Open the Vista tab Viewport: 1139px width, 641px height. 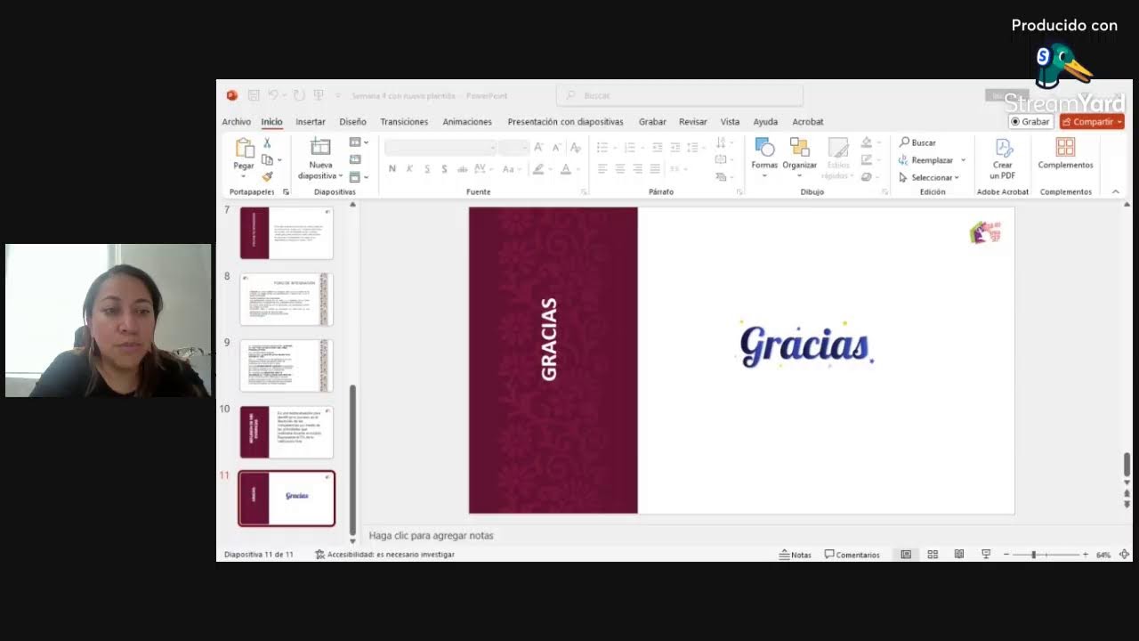[x=730, y=122]
